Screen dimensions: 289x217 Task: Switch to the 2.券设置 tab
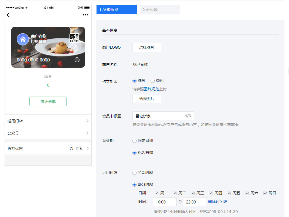tap(160, 10)
